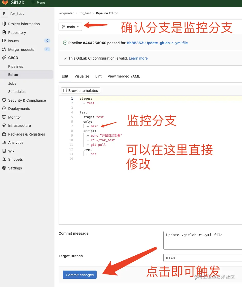Click 'tags:' on line 12

[88, 149]
